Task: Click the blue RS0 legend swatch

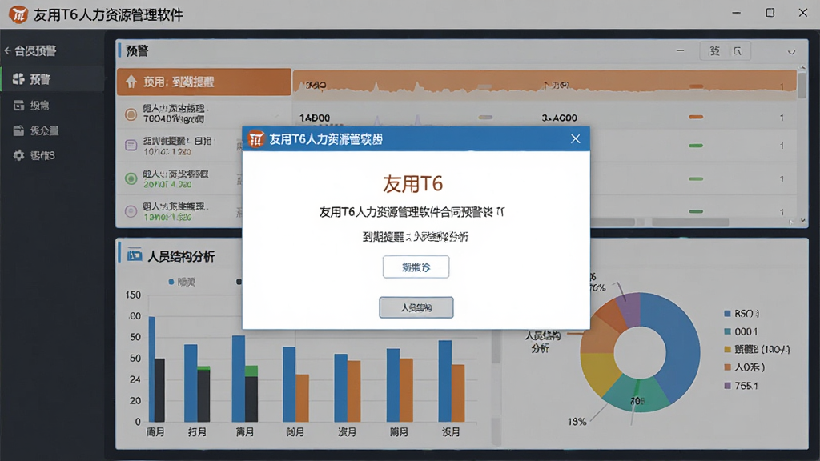Action: [727, 314]
